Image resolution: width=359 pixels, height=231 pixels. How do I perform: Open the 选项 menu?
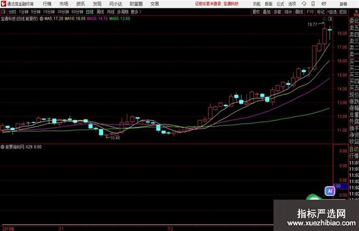292,4
